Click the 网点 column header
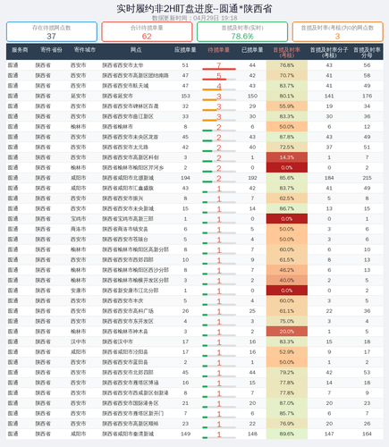The width and height of the screenshot is (389, 447). [136, 50]
